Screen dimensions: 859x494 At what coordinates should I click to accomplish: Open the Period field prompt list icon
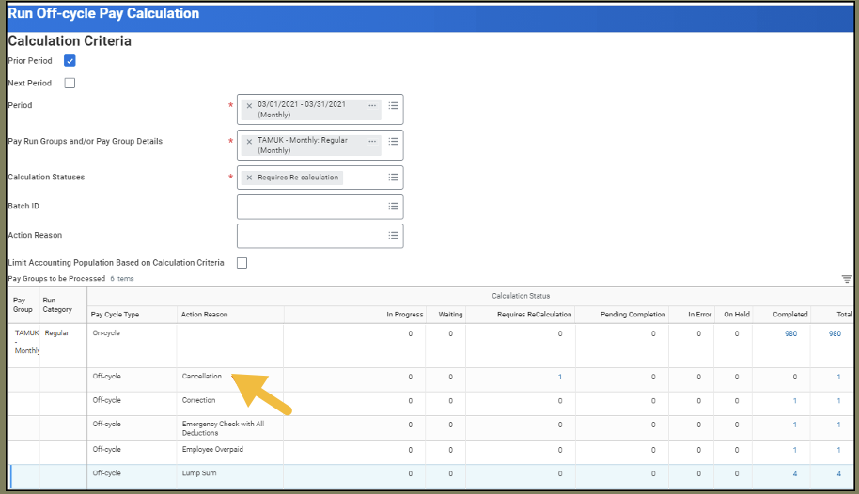[x=394, y=106]
